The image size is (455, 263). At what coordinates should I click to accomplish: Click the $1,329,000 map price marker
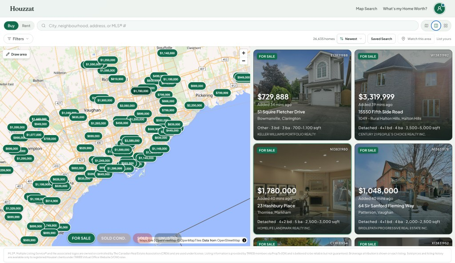click(13, 208)
